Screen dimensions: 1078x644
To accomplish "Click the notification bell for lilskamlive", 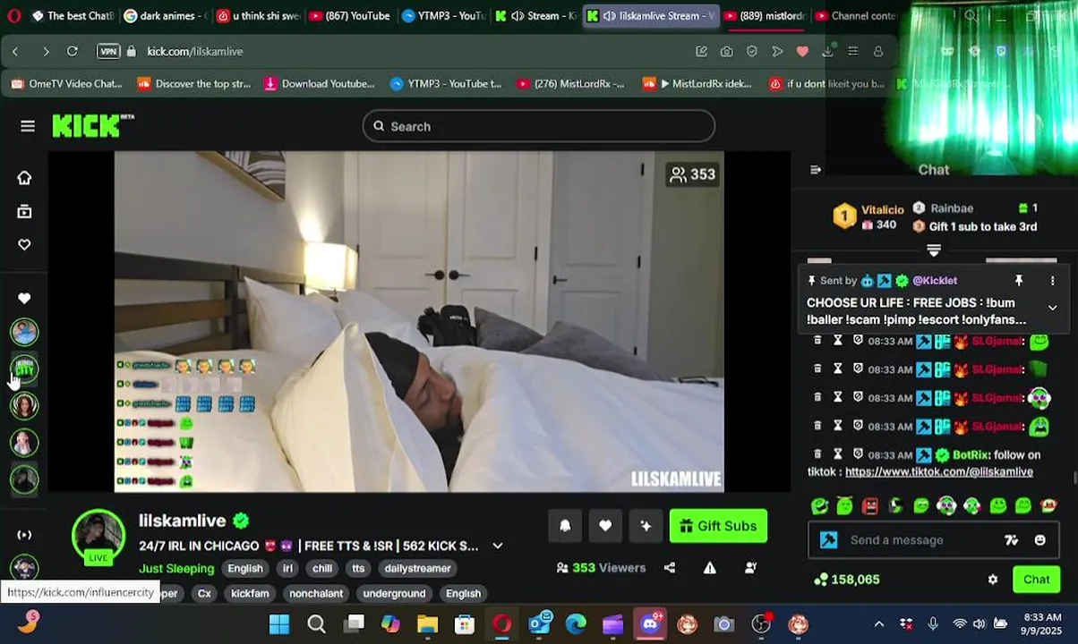I will (565, 526).
